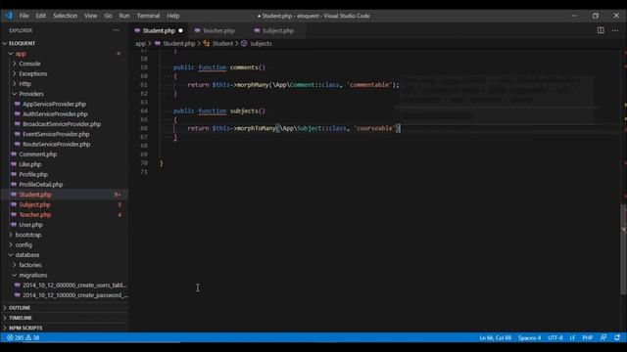The image size is (627, 352).
Task: Click Student.php breadcrumb segment
Action: [x=178, y=43]
